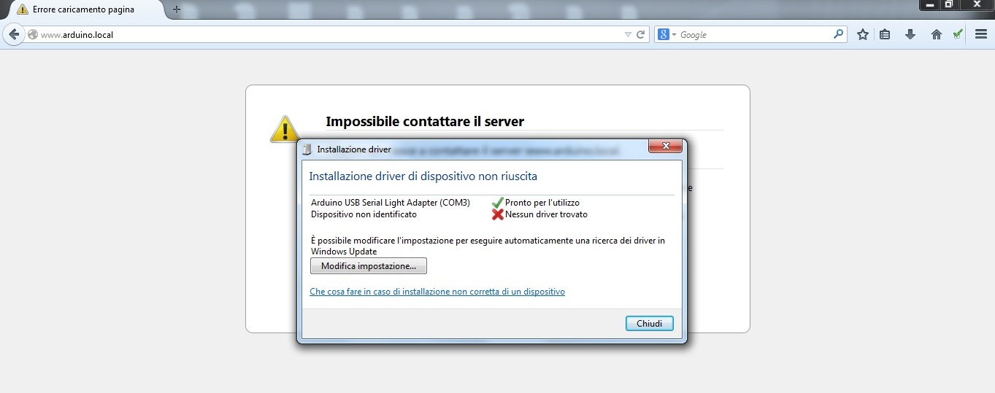Image resolution: width=995 pixels, height=393 pixels.
Task: Click the Modifica impostazione button
Action: (x=369, y=266)
